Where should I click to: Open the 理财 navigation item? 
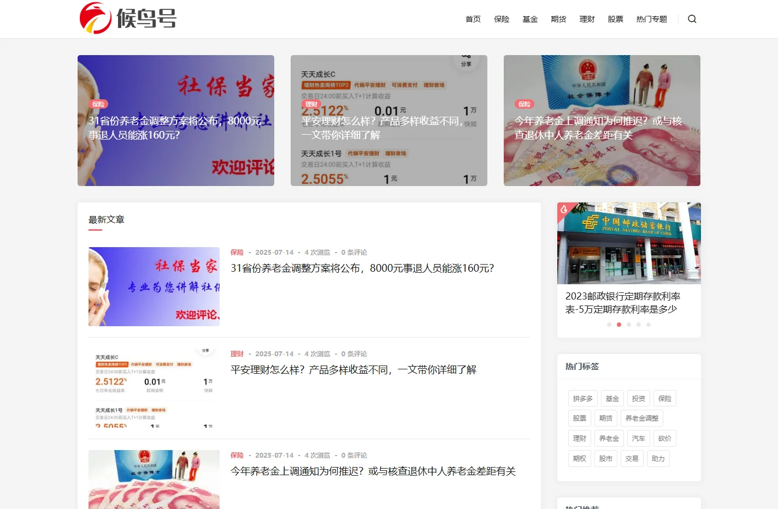point(587,19)
